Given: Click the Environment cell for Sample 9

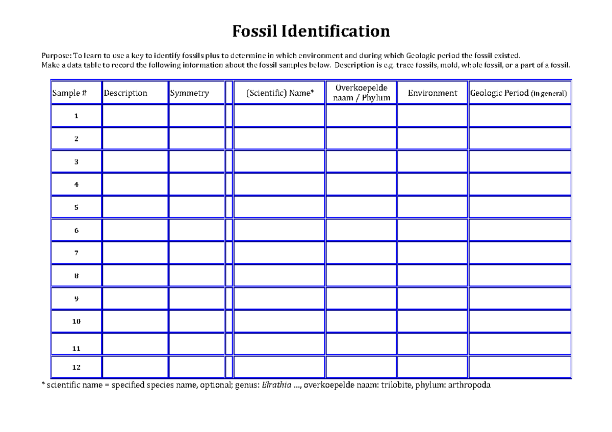Looking at the screenshot, I should 432,299.
